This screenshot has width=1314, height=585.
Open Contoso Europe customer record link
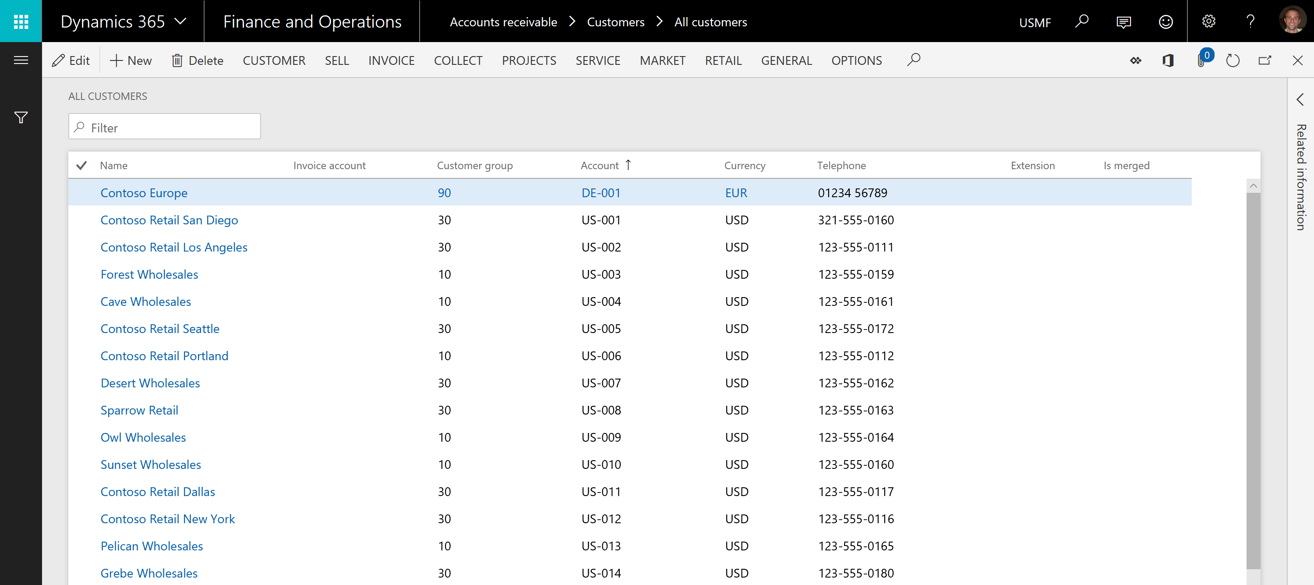(143, 192)
